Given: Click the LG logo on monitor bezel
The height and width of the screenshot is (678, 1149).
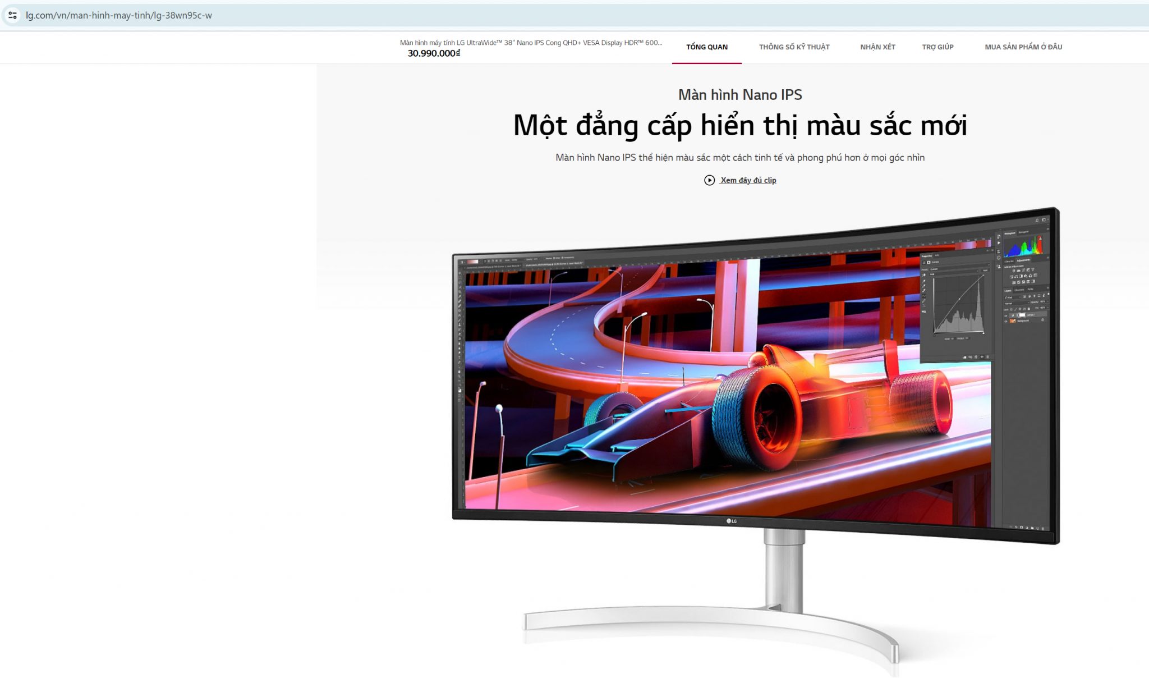Looking at the screenshot, I should tap(732, 521).
